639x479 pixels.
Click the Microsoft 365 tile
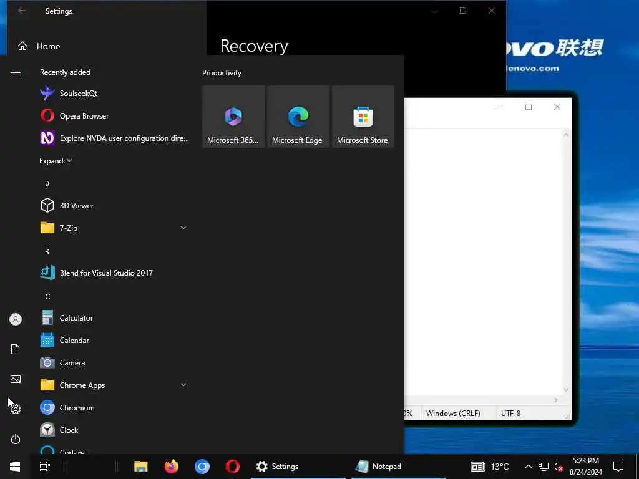(233, 117)
